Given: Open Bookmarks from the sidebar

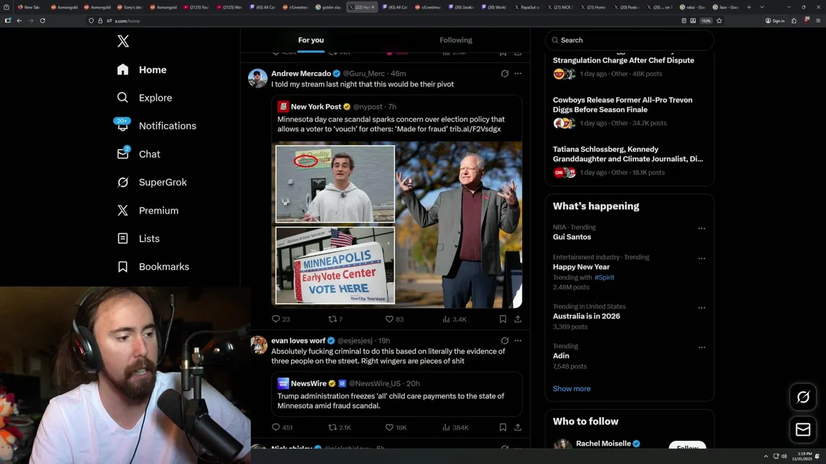Looking at the screenshot, I should click(x=154, y=267).
